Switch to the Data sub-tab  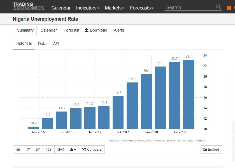[42, 44]
